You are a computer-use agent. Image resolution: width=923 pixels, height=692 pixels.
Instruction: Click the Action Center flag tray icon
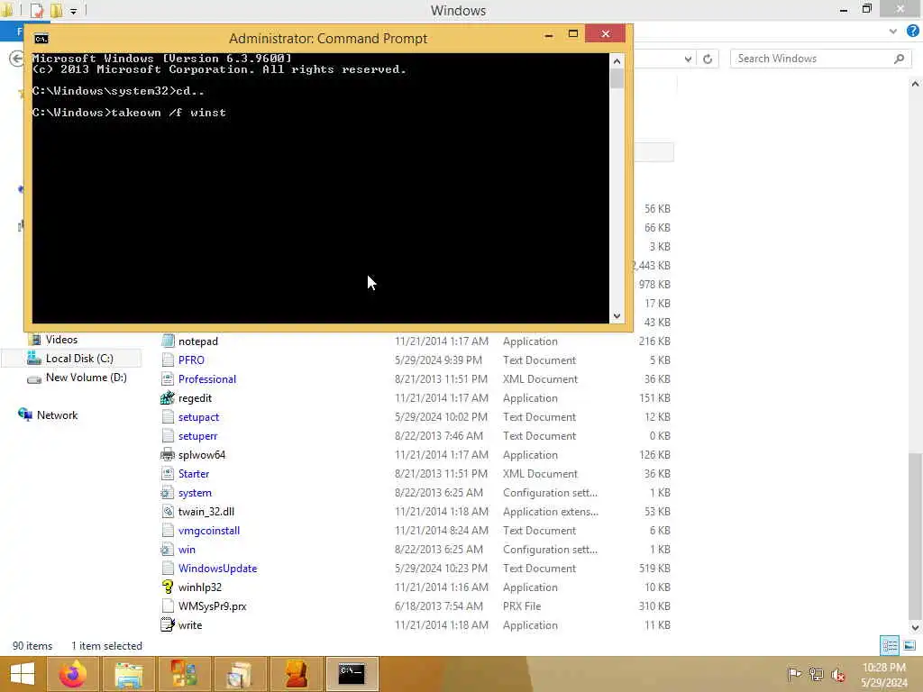point(794,674)
